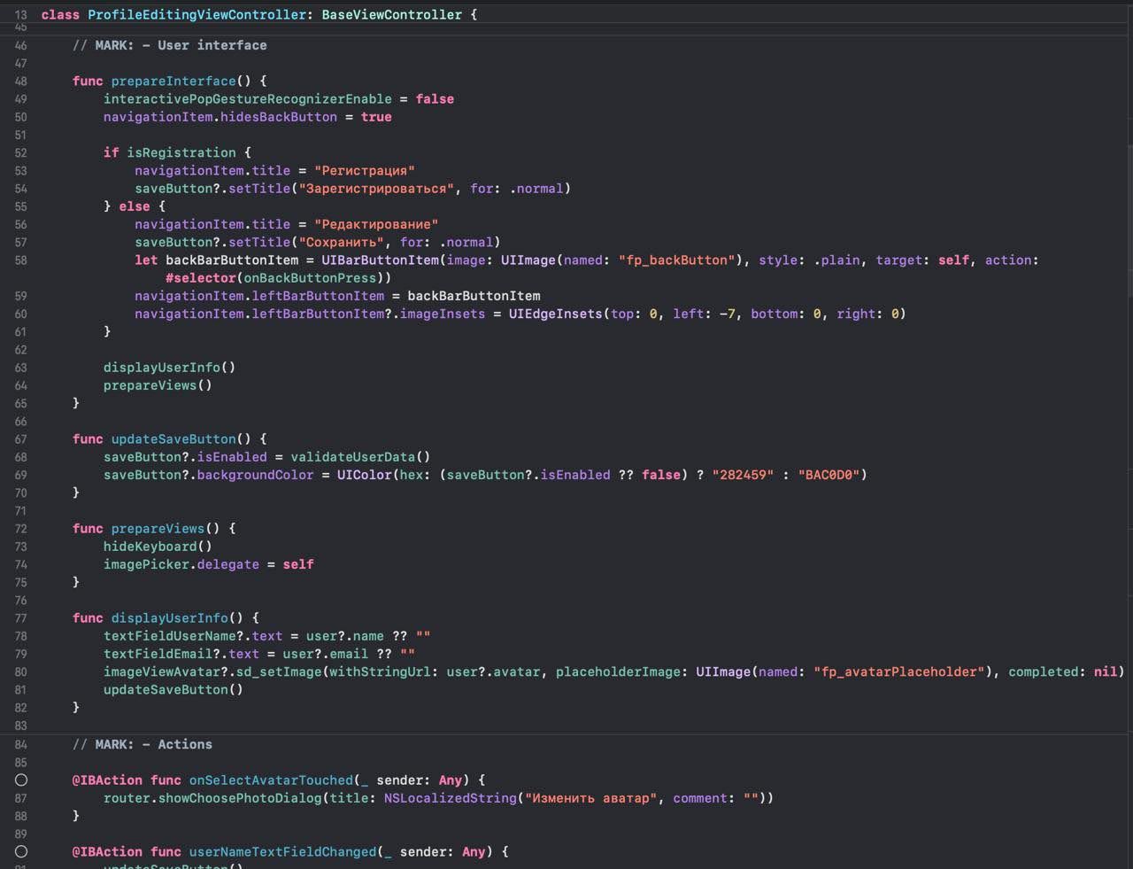1133x869 pixels.
Task: Add a breakpoint at line number 77
Action: [x=21, y=618]
